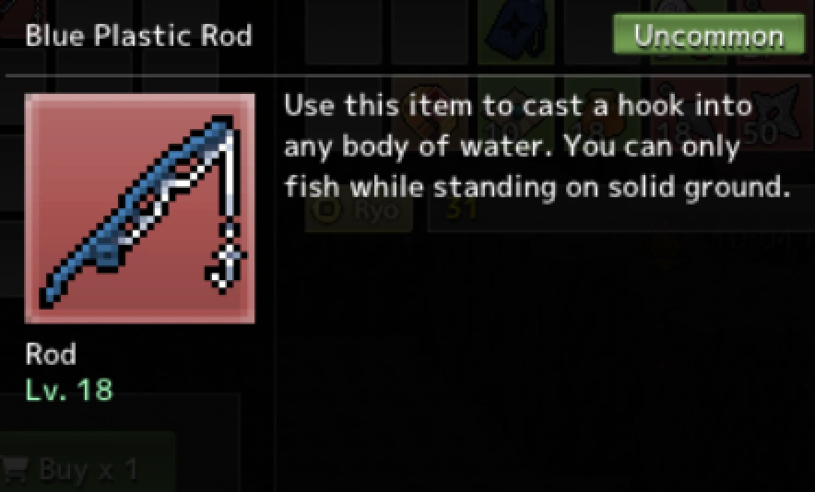The height and width of the screenshot is (492, 815).
Task: Select the dimmed blue backpack inventory item
Action: [x=515, y=32]
